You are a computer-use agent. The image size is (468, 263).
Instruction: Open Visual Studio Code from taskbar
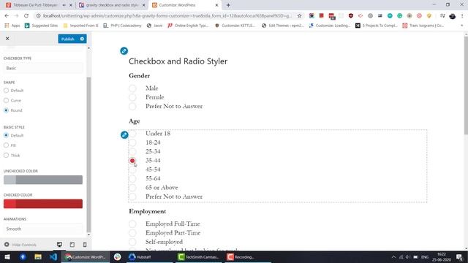pos(53,257)
